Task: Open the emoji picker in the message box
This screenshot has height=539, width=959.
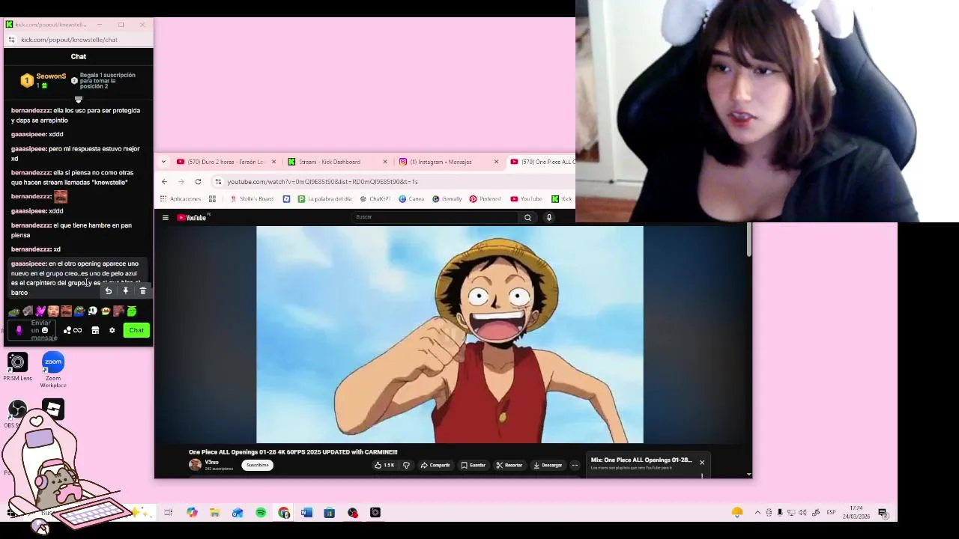Action: (45, 330)
